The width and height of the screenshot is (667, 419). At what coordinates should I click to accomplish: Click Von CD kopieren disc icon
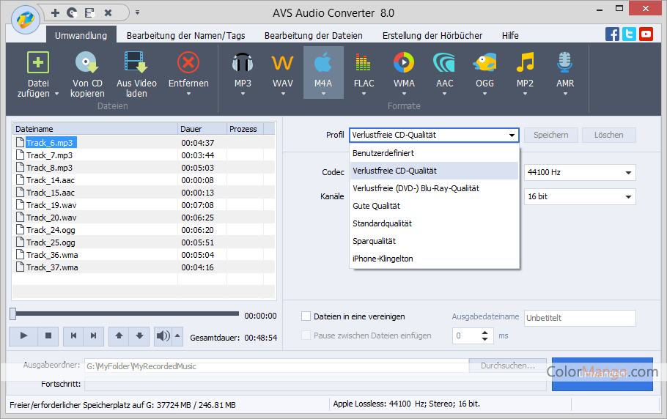pos(87,62)
